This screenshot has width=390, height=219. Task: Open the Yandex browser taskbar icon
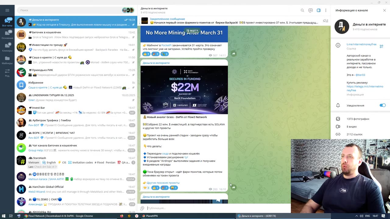tap(136, 216)
